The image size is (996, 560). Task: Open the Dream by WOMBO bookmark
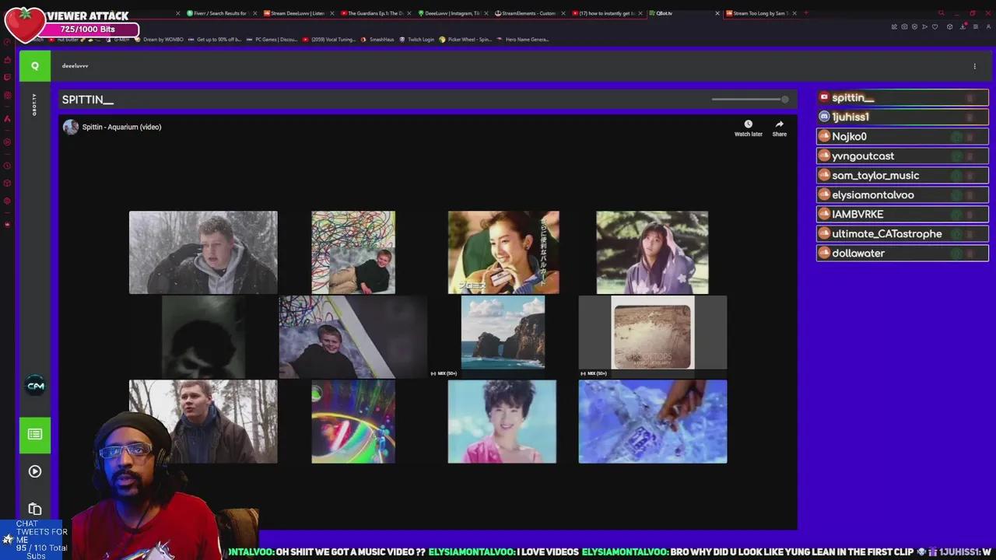click(x=159, y=39)
